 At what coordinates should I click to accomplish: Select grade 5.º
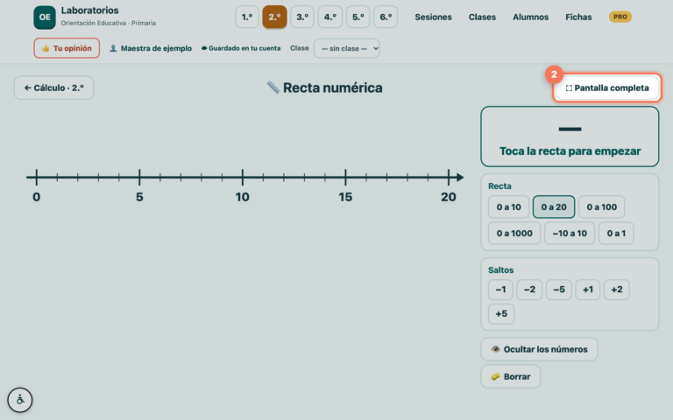(358, 17)
